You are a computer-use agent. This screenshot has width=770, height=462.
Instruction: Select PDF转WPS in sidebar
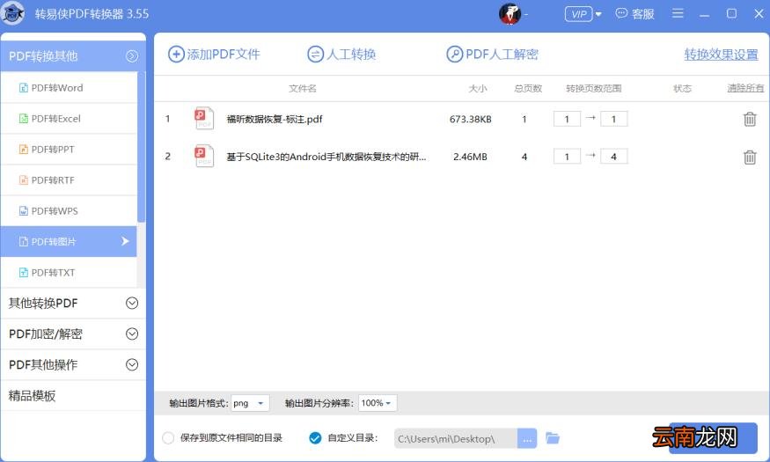(x=69, y=211)
